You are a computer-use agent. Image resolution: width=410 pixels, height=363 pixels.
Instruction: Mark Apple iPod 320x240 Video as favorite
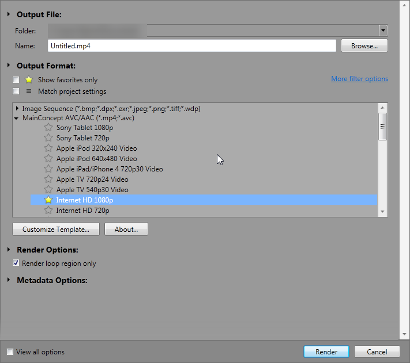[48, 148]
